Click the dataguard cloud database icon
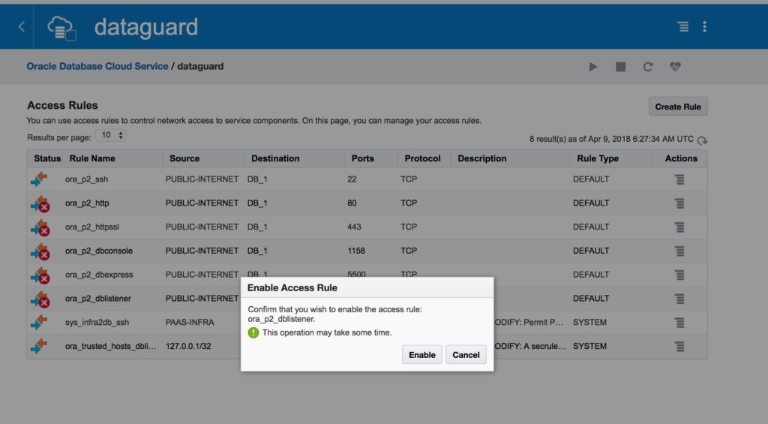 (x=61, y=28)
